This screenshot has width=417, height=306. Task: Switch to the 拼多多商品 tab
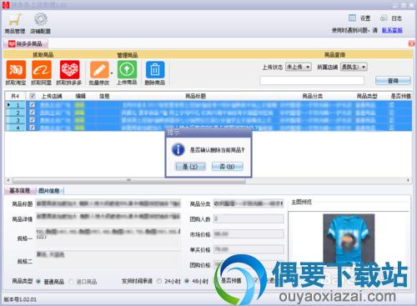tap(26, 43)
